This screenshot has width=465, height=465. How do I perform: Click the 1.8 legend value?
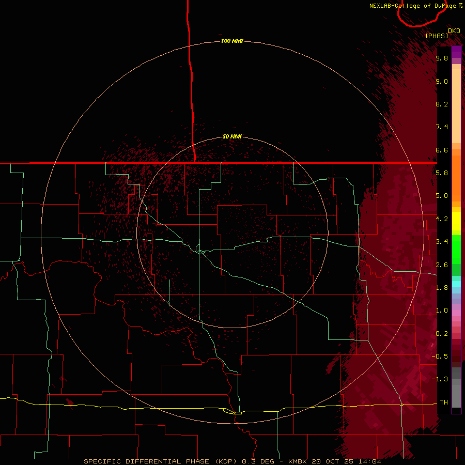point(442,288)
